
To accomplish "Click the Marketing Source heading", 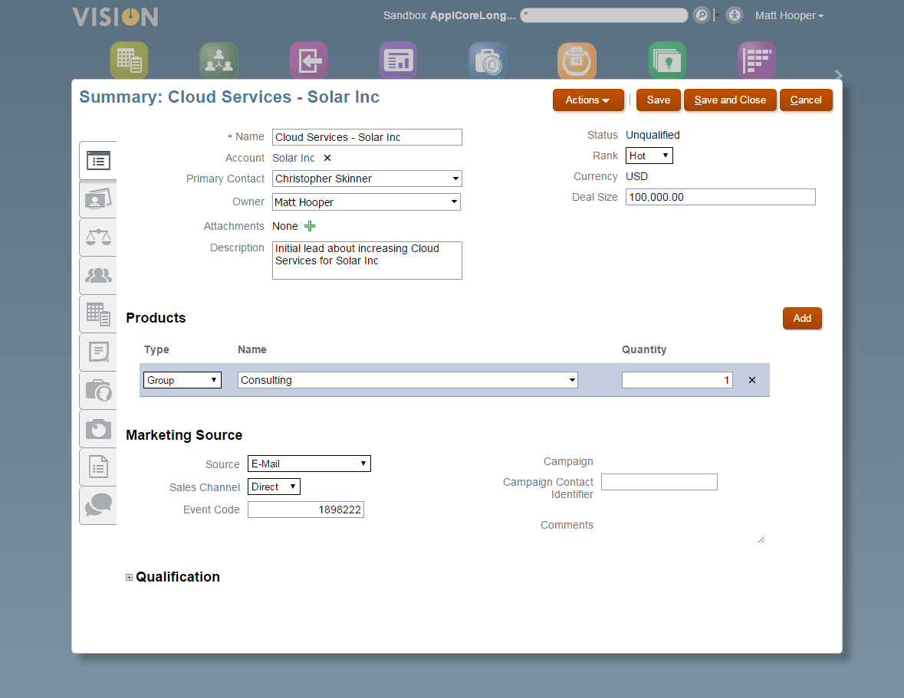I will (x=184, y=434).
